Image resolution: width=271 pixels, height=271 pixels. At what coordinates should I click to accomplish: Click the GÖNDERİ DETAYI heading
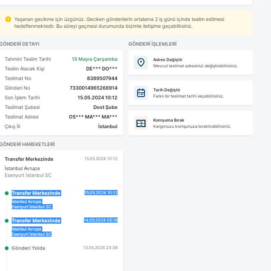click(19, 44)
